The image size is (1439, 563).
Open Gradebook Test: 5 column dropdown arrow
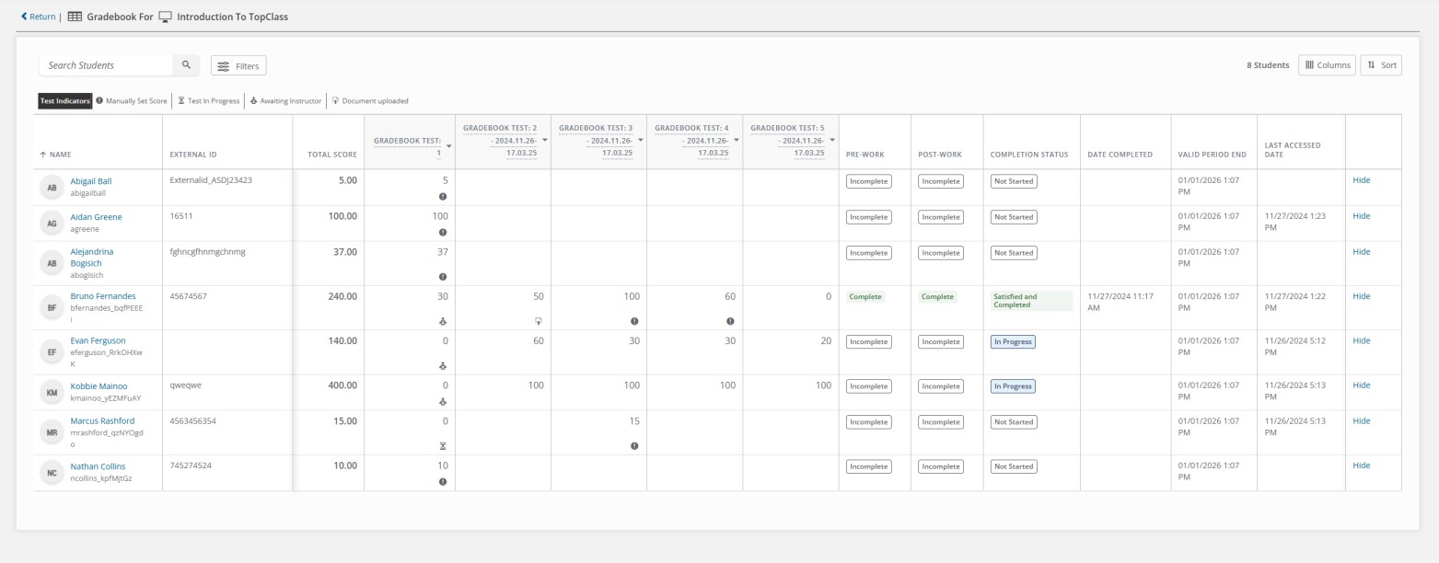832,140
